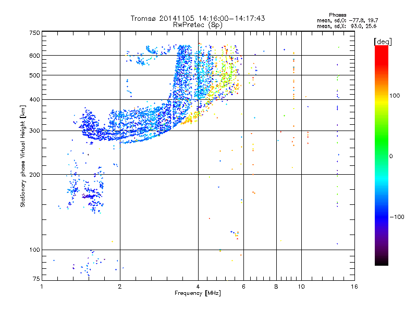The image size is (417, 312).
Task: Click x-axis tick label '1'
Action: pyautogui.click(x=42, y=287)
